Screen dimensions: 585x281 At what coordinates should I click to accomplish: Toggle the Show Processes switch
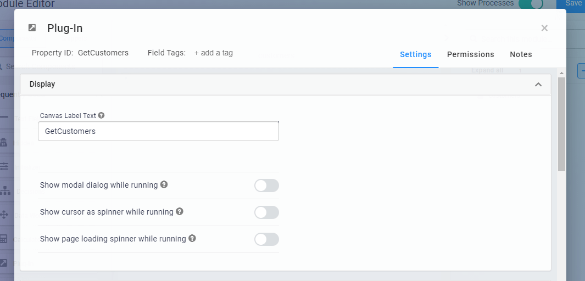[531, 4]
